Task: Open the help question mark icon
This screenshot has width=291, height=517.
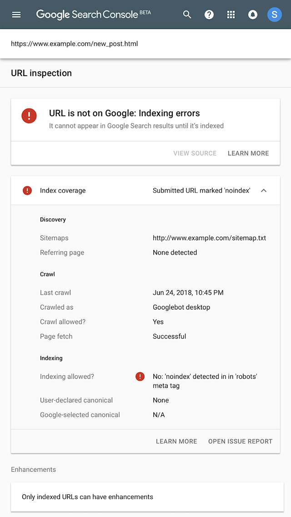Action: [209, 15]
